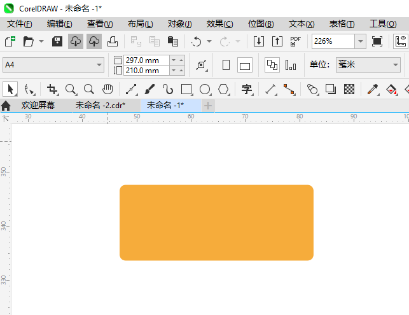Image resolution: width=409 pixels, height=315 pixels.
Task: Click the Import icon
Action: (x=258, y=41)
